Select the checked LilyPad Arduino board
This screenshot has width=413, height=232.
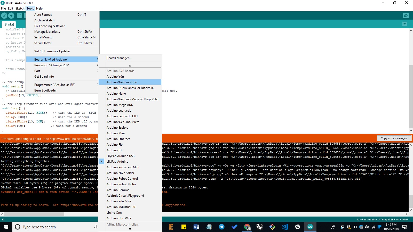(130, 162)
